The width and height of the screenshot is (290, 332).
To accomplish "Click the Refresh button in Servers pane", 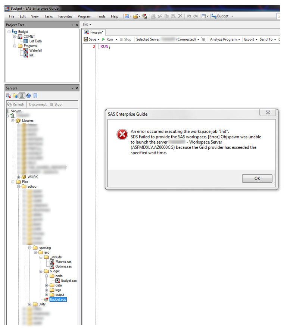I will 16,104.
